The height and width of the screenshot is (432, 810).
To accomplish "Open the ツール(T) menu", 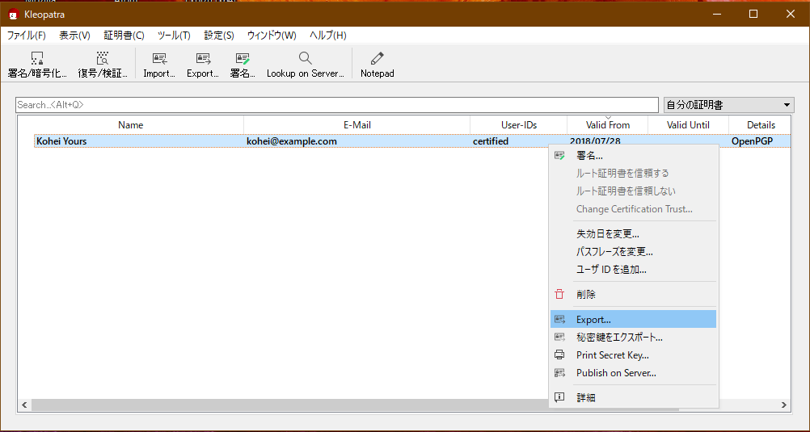I will [x=174, y=36].
